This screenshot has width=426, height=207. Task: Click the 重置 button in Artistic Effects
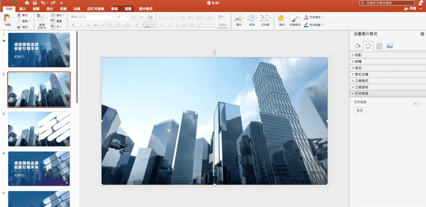coord(360,111)
